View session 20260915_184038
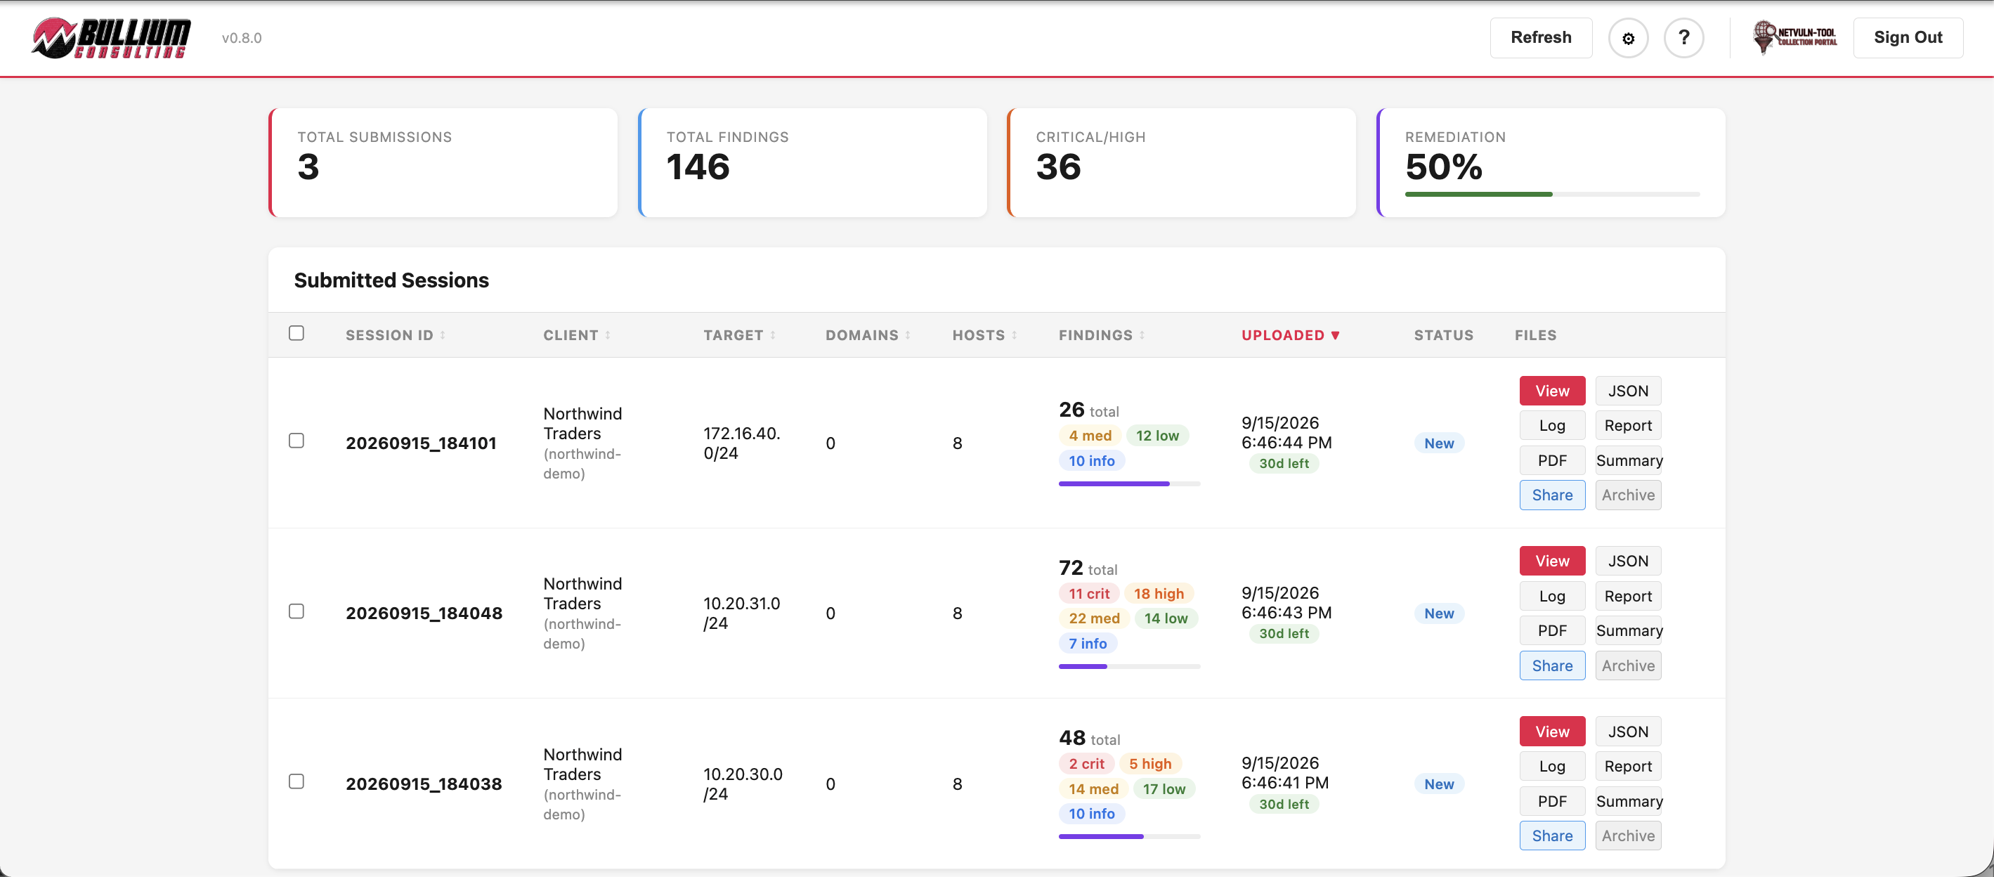This screenshot has width=1994, height=877. [1552, 732]
